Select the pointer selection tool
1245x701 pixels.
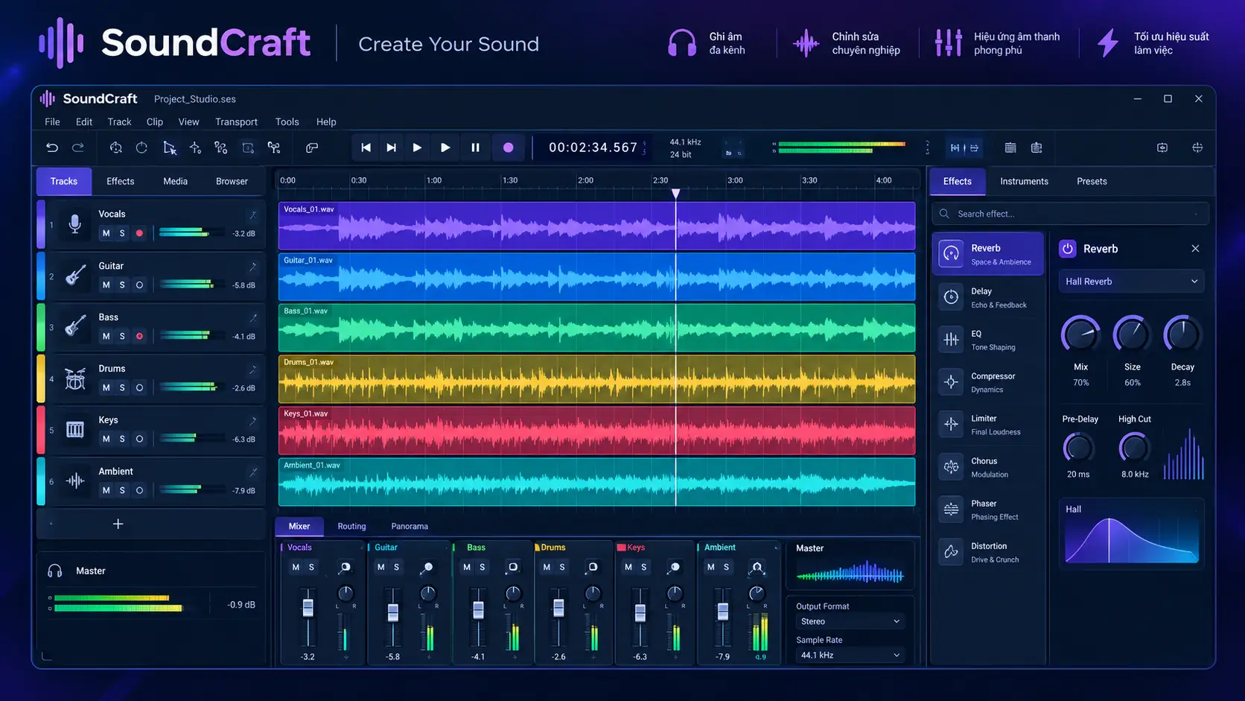pos(170,148)
